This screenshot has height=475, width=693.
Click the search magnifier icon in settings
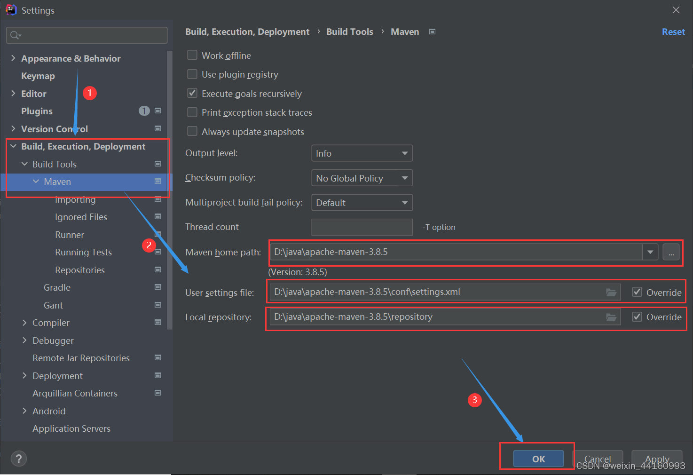(x=15, y=35)
